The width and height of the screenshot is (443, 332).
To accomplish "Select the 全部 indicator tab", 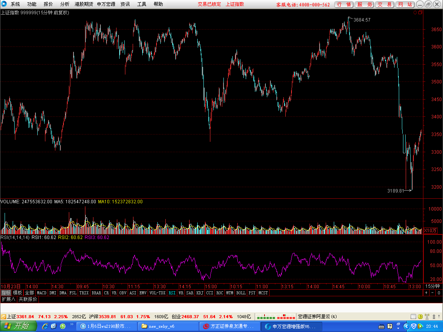I will tap(29, 293).
